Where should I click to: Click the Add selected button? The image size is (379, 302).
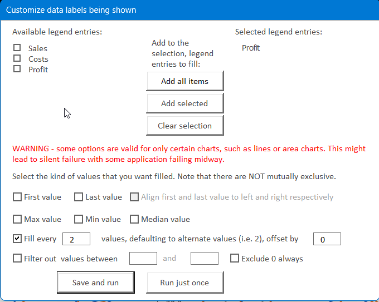[x=185, y=103]
